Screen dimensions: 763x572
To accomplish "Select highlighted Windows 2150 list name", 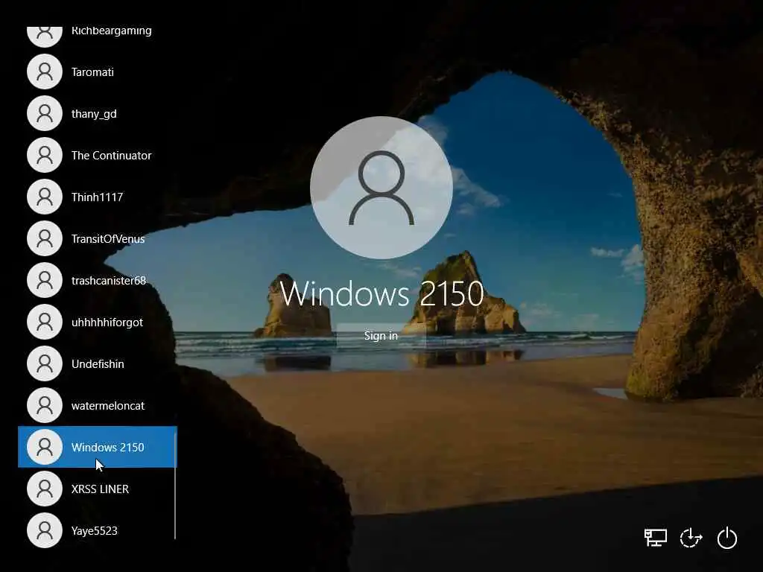I will (107, 448).
